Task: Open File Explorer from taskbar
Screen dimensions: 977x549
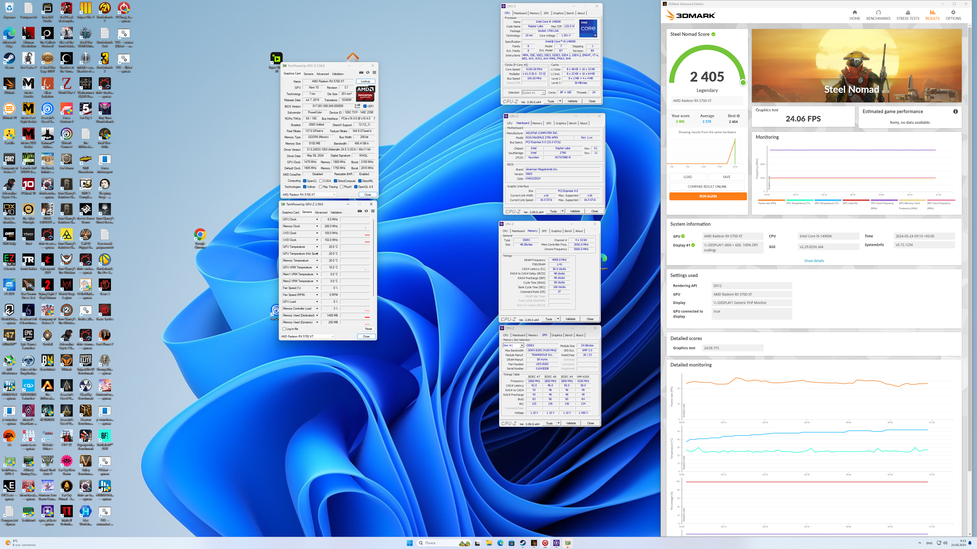Action: (489, 543)
